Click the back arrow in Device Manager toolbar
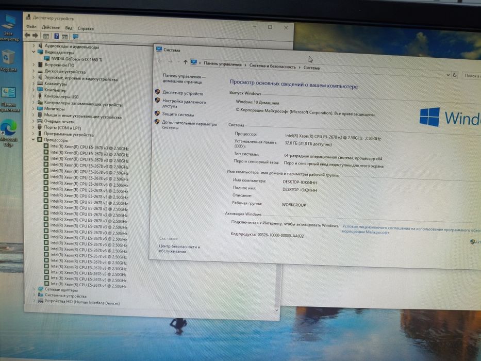This screenshot has width=481, height=361. point(27,35)
